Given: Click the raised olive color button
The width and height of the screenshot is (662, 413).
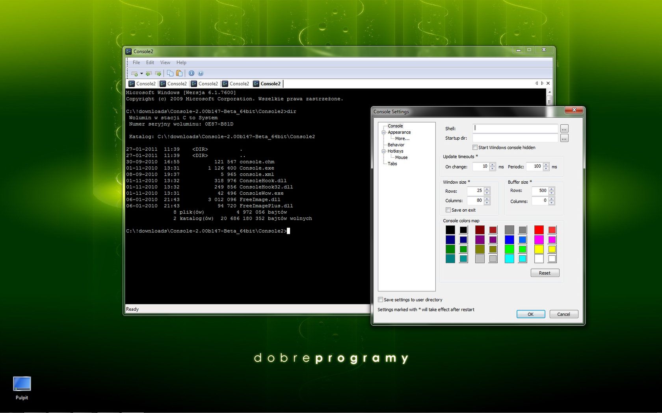Looking at the screenshot, I should point(493,249).
